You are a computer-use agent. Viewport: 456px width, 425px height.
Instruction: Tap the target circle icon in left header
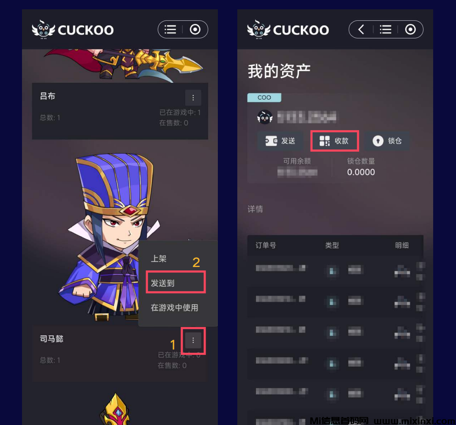point(195,29)
